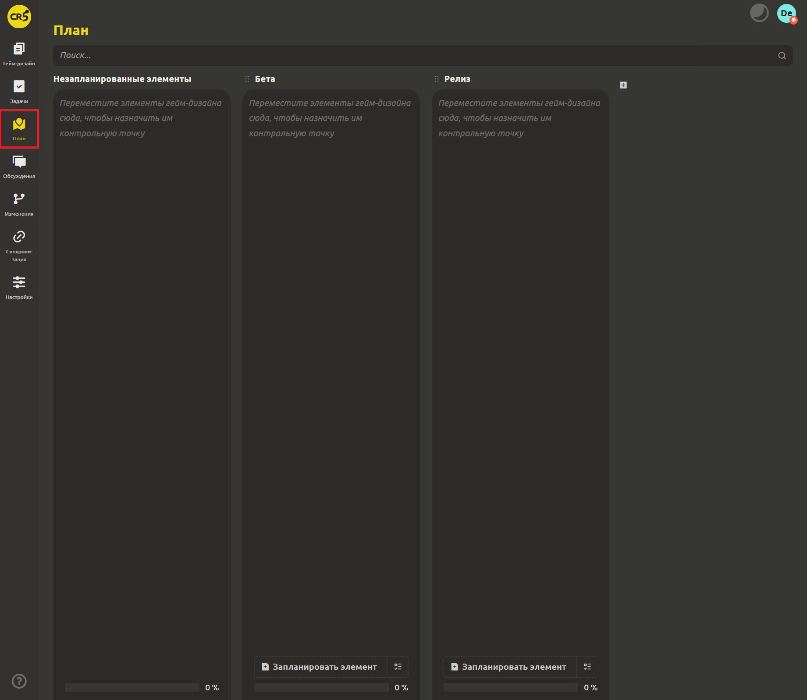807x700 pixels.
Task: Click the Релиз column title
Action: (x=457, y=79)
